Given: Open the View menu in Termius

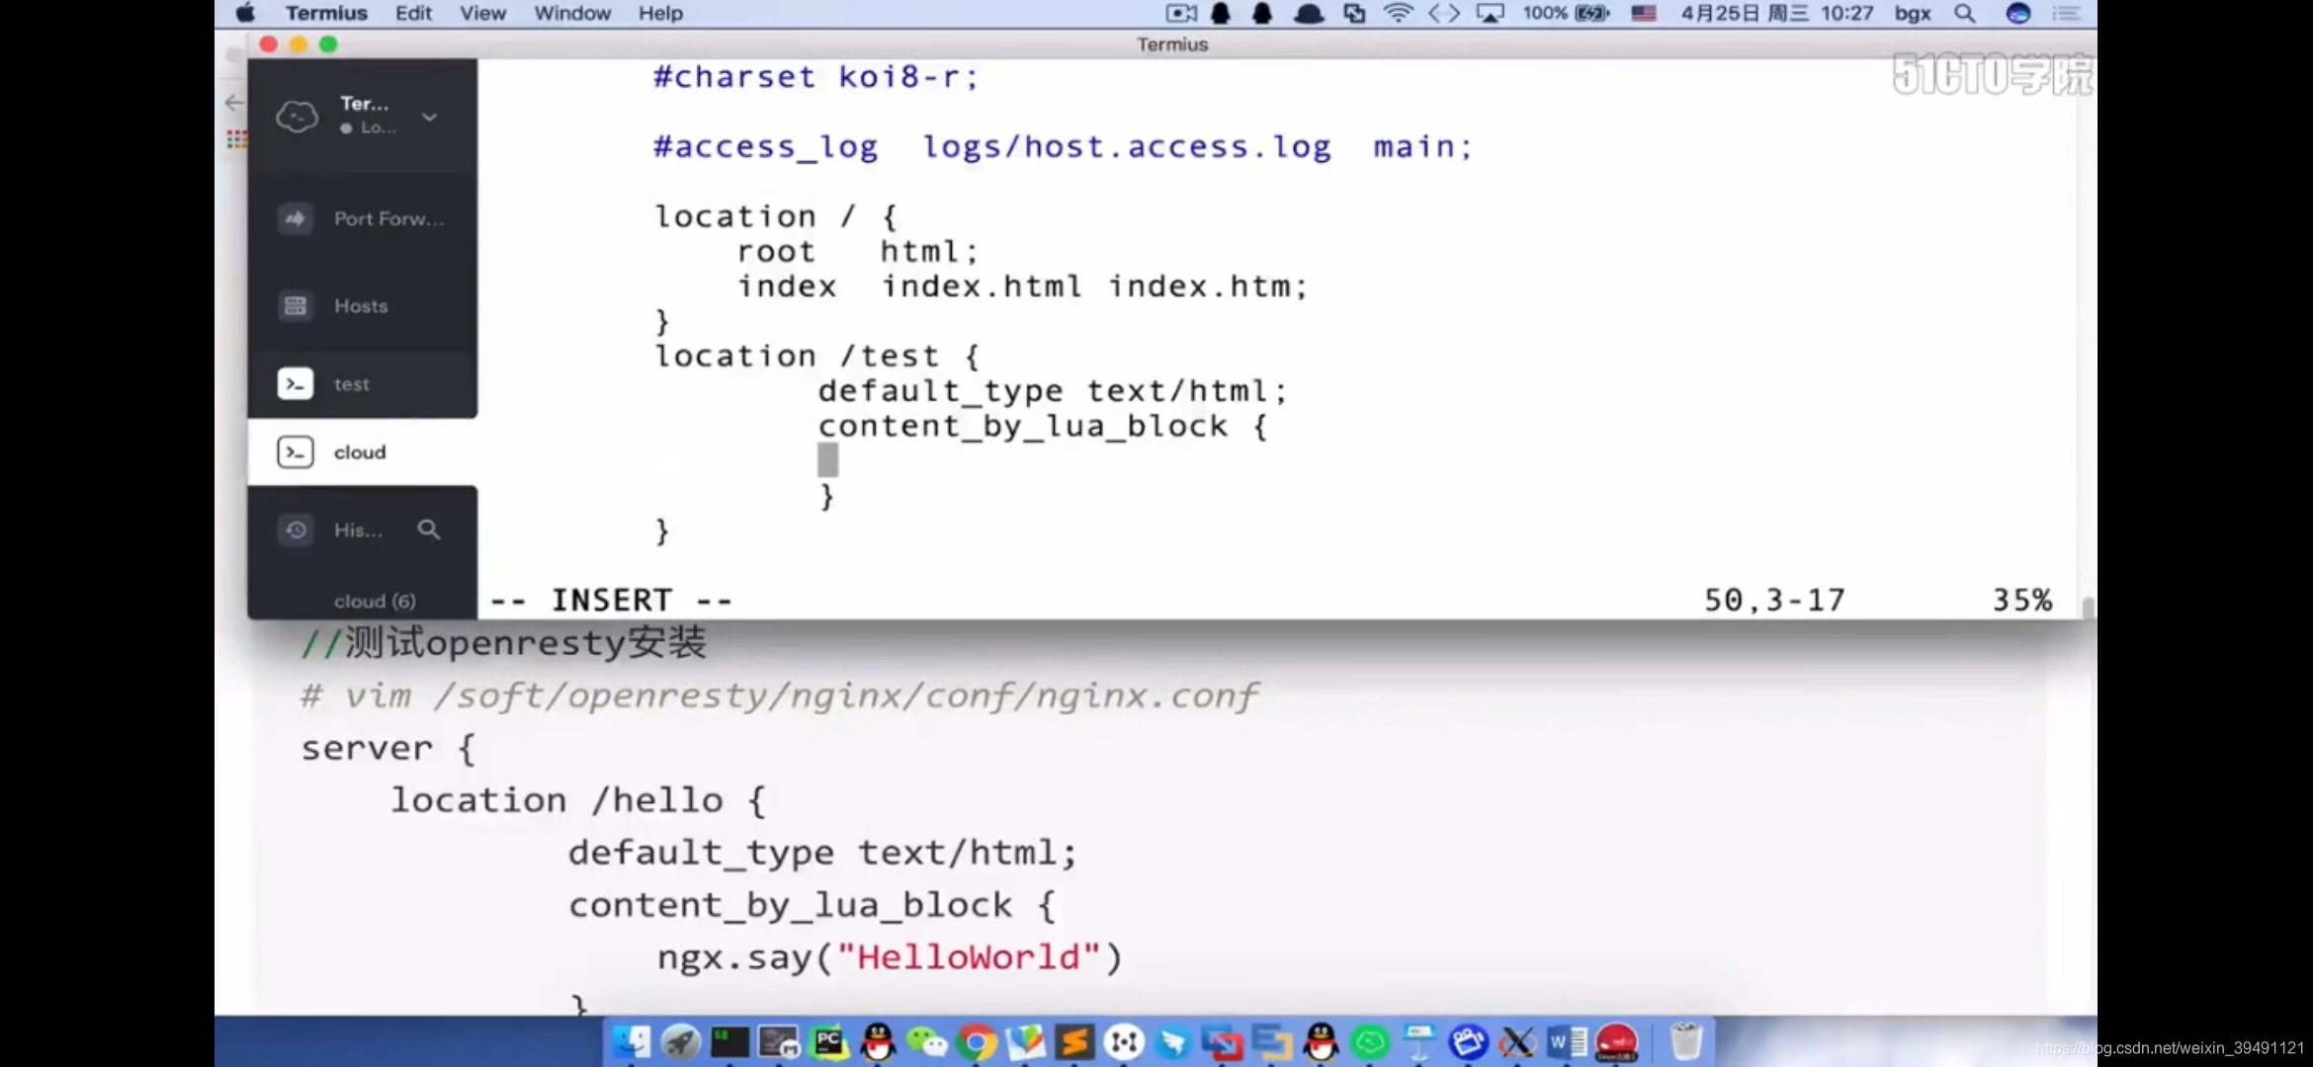Looking at the screenshot, I should coord(482,13).
